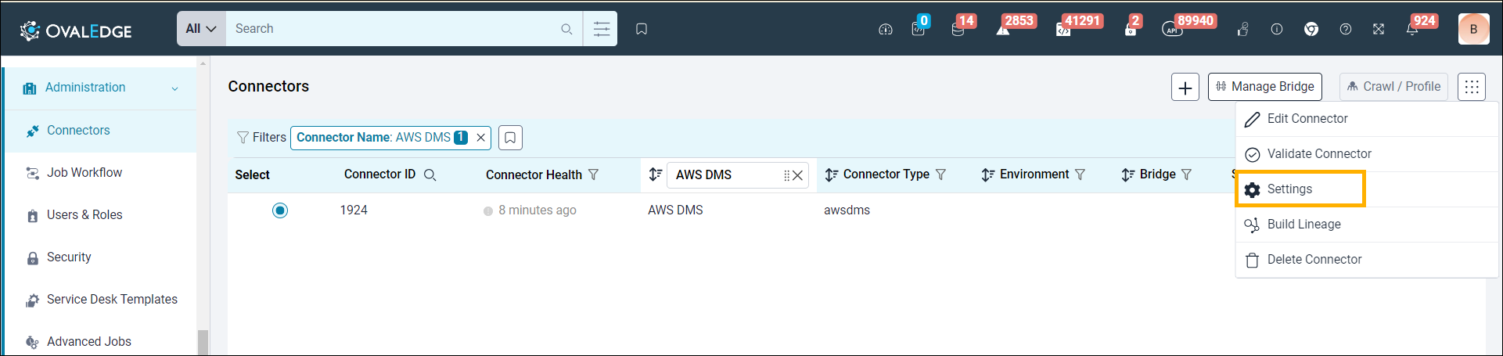Screen dimensions: 1503x356
Task: Select Connectors in sidebar
Action: [100, 131]
